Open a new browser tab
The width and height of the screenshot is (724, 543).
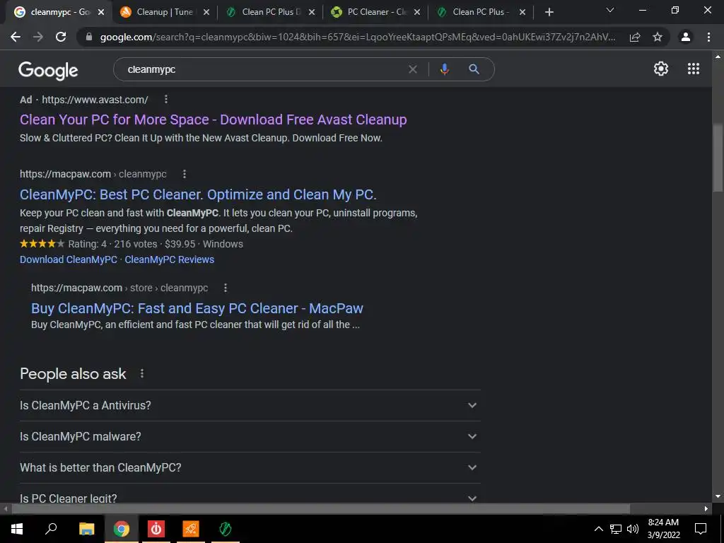click(x=549, y=12)
